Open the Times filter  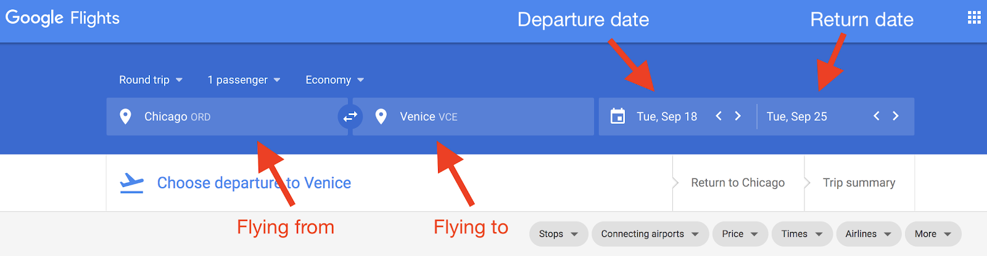(802, 234)
